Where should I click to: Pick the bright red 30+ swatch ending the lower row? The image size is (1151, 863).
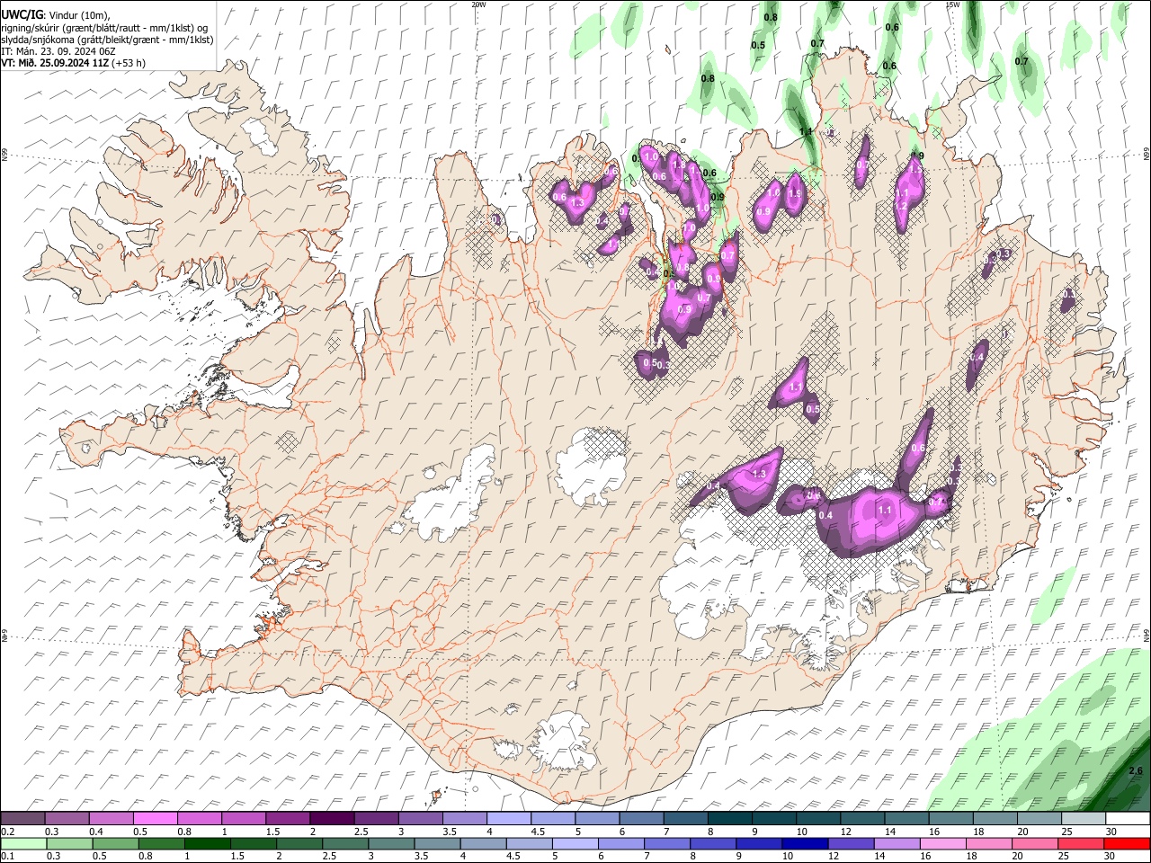point(1126,843)
